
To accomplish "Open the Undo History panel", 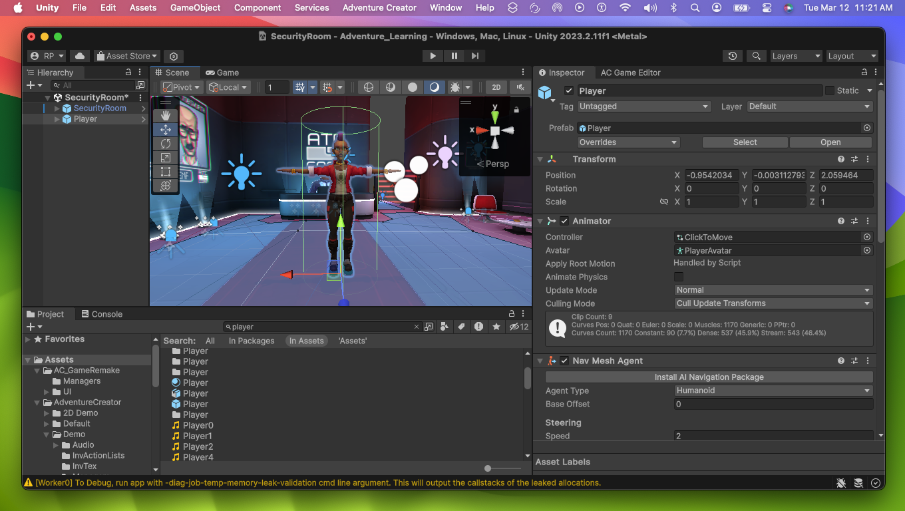I will click(732, 56).
